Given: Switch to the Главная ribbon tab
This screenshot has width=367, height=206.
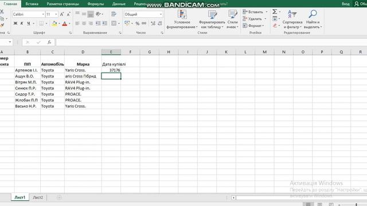Looking at the screenshot, I should tap(10, 4).
